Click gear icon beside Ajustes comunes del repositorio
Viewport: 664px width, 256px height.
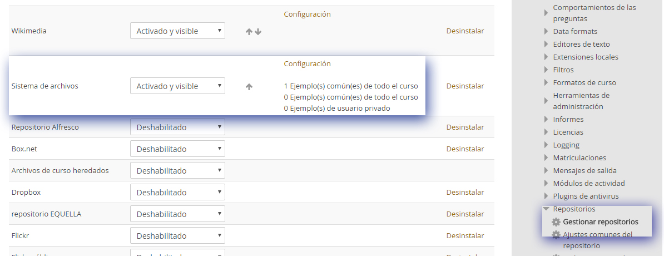click(x=556, y=235)
